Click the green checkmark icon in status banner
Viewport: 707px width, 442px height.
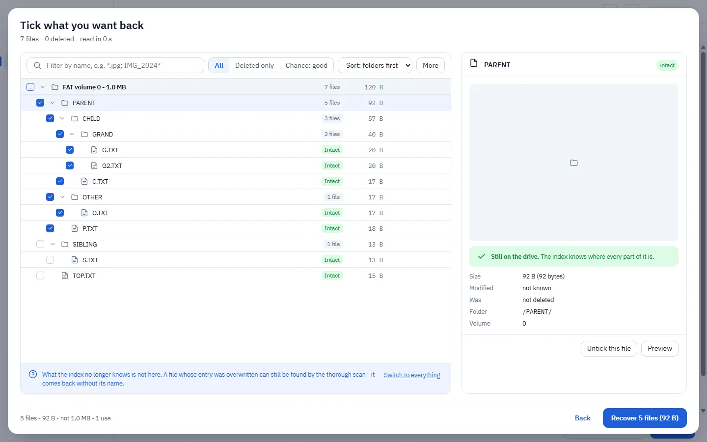[482, 256]
